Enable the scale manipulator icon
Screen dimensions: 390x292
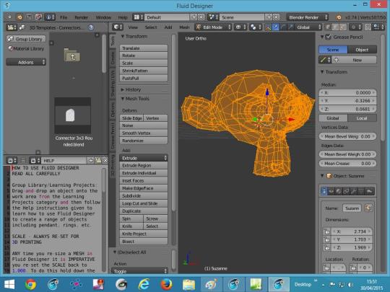(290, 27)
